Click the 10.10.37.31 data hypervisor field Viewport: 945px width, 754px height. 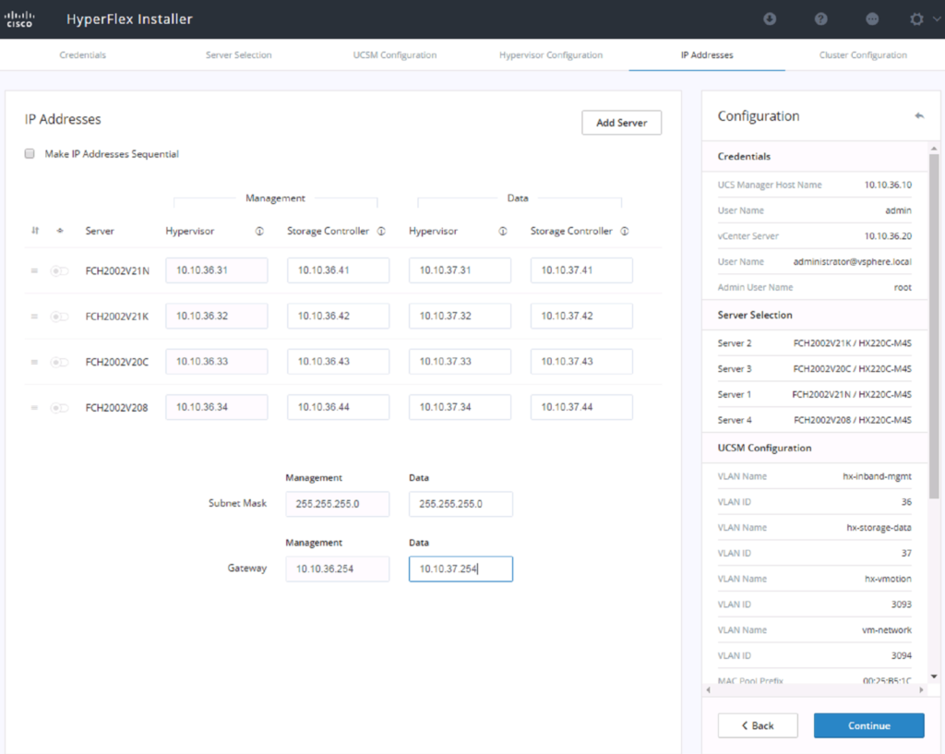tap(460, 270)
